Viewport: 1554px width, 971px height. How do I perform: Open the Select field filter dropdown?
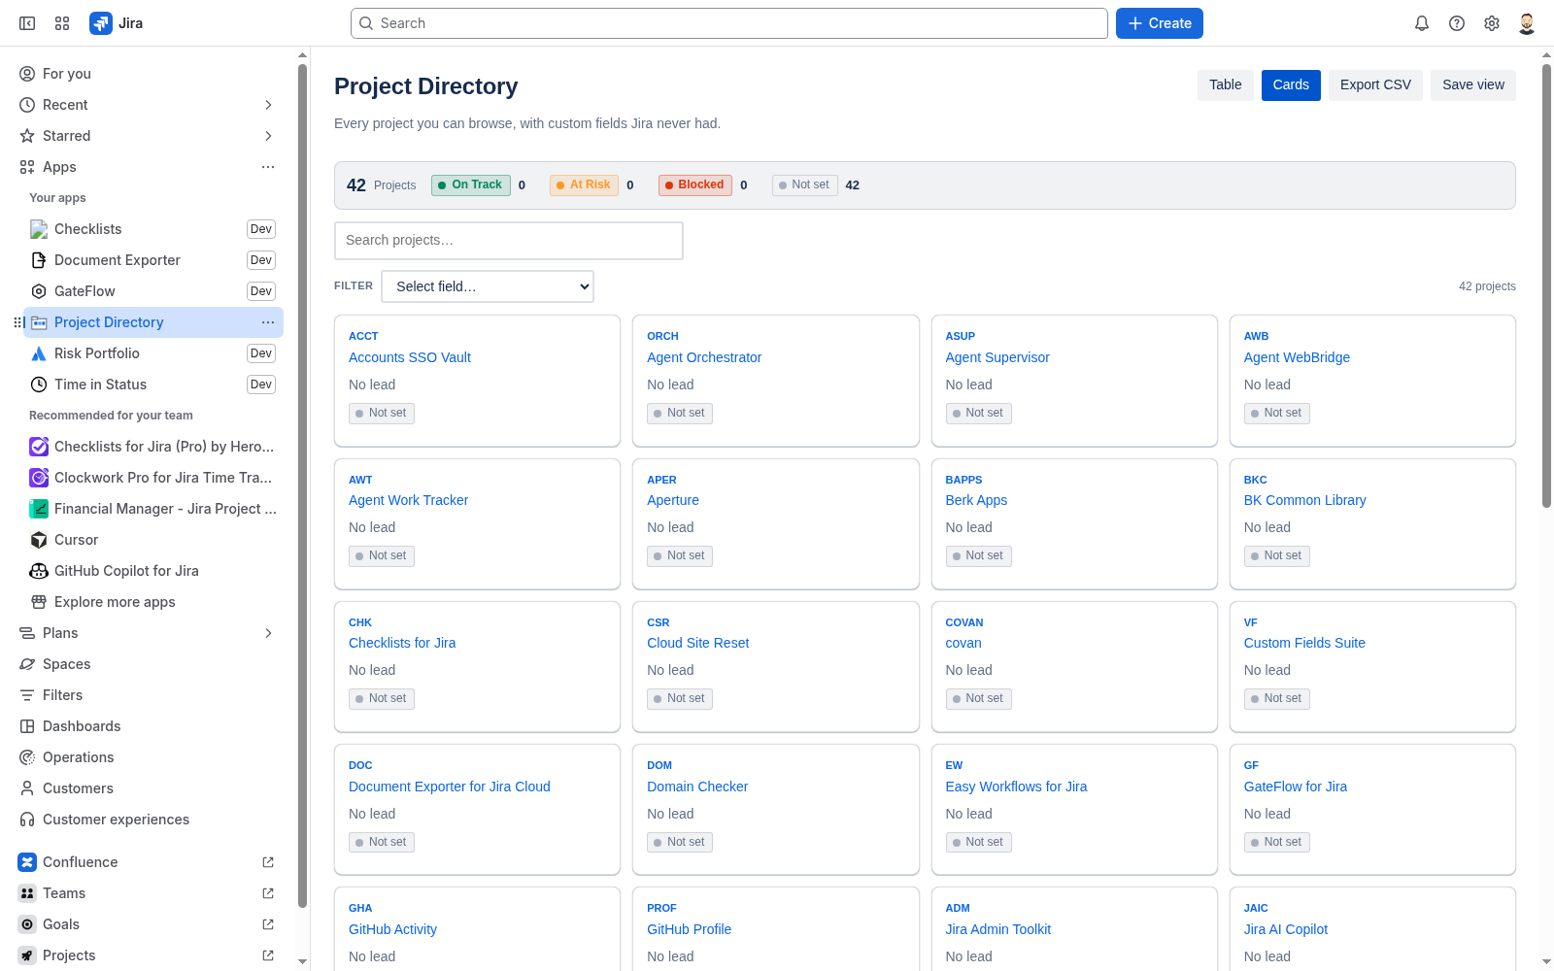(x=488, y=286)
